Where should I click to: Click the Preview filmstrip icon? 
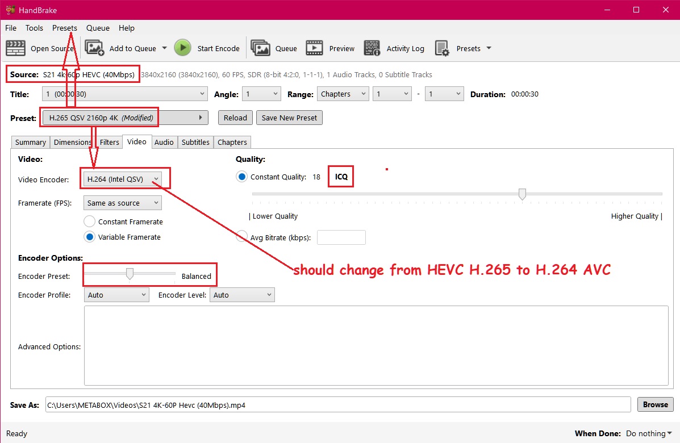coord(314,48)
